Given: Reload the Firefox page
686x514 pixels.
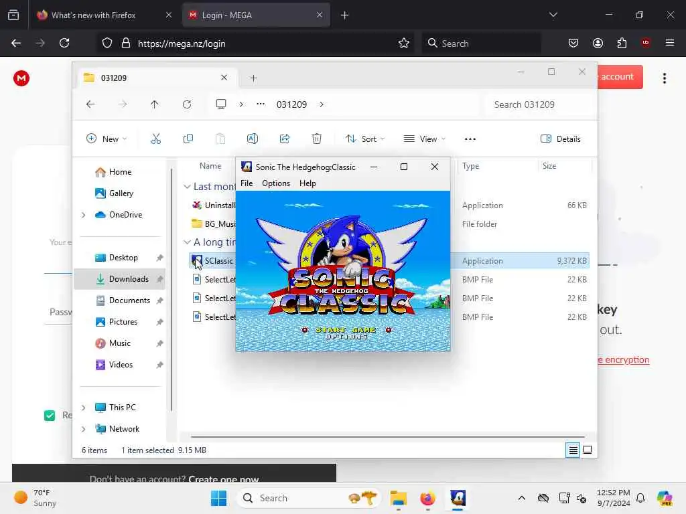Looking at the screenshot, I should coord(64,43).
